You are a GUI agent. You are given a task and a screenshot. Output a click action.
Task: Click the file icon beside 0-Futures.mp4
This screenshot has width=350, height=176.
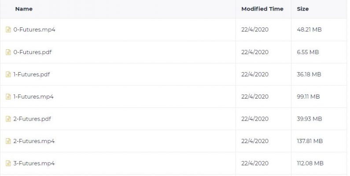coord(8,29)
